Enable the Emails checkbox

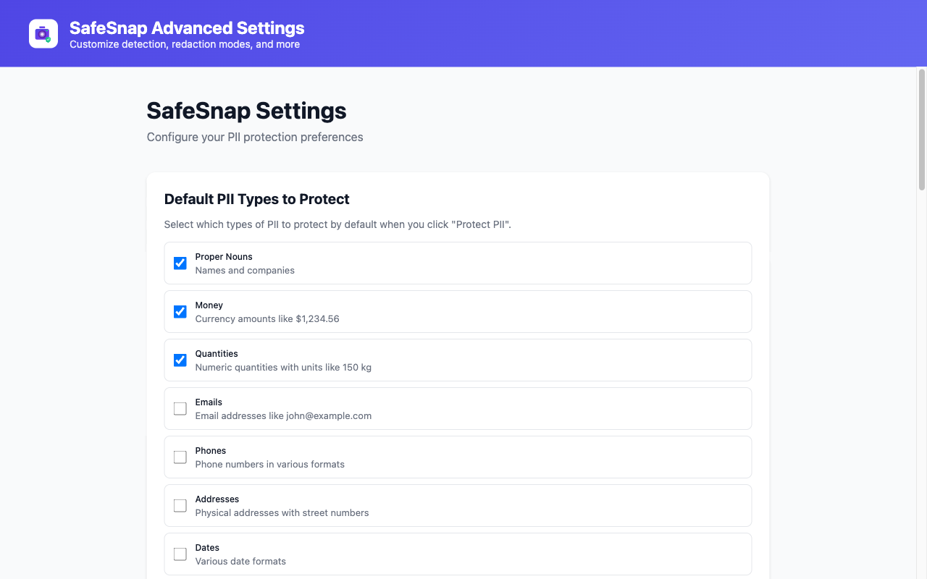pos(180,409)
